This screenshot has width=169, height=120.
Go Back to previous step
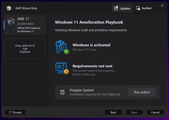coord(113,112)
